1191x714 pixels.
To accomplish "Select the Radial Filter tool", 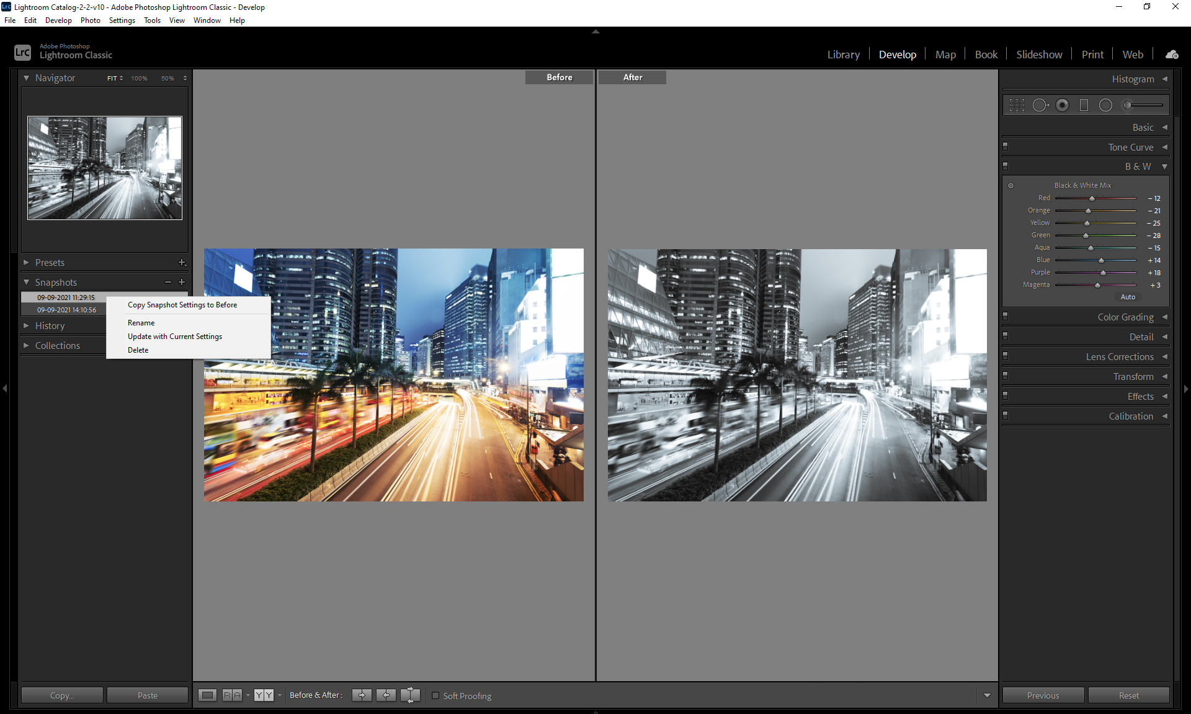I will pos(1105,105).
